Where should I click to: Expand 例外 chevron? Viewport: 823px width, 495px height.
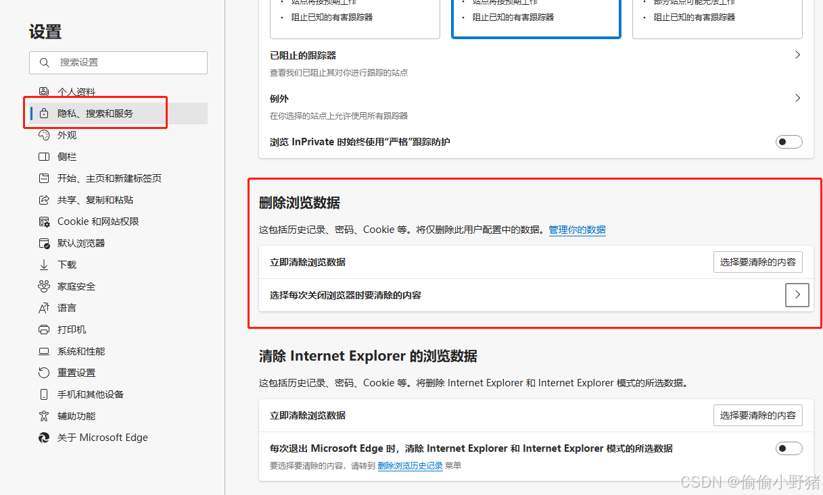tap(797, 98)
